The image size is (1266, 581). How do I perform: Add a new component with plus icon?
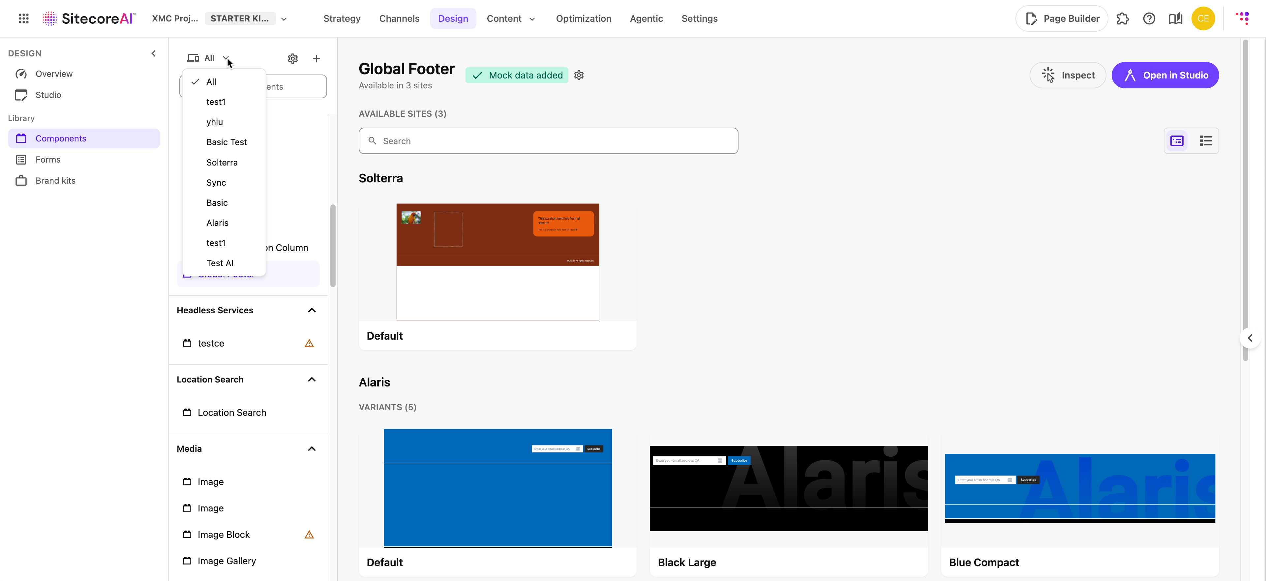(x=316, y=58)
